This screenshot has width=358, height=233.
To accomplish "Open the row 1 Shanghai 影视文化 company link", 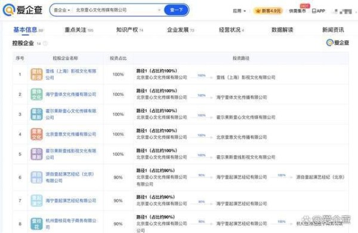I will (x=71, y=74).
